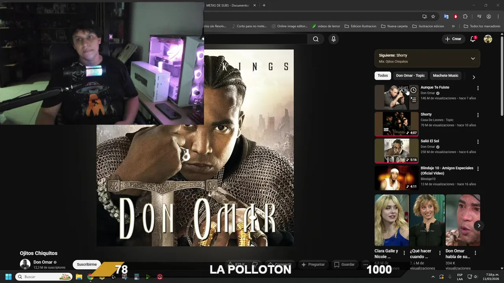Activate voice search microphone icon
The width and height of the screenshot is (504, 283).
pos(334,39)
